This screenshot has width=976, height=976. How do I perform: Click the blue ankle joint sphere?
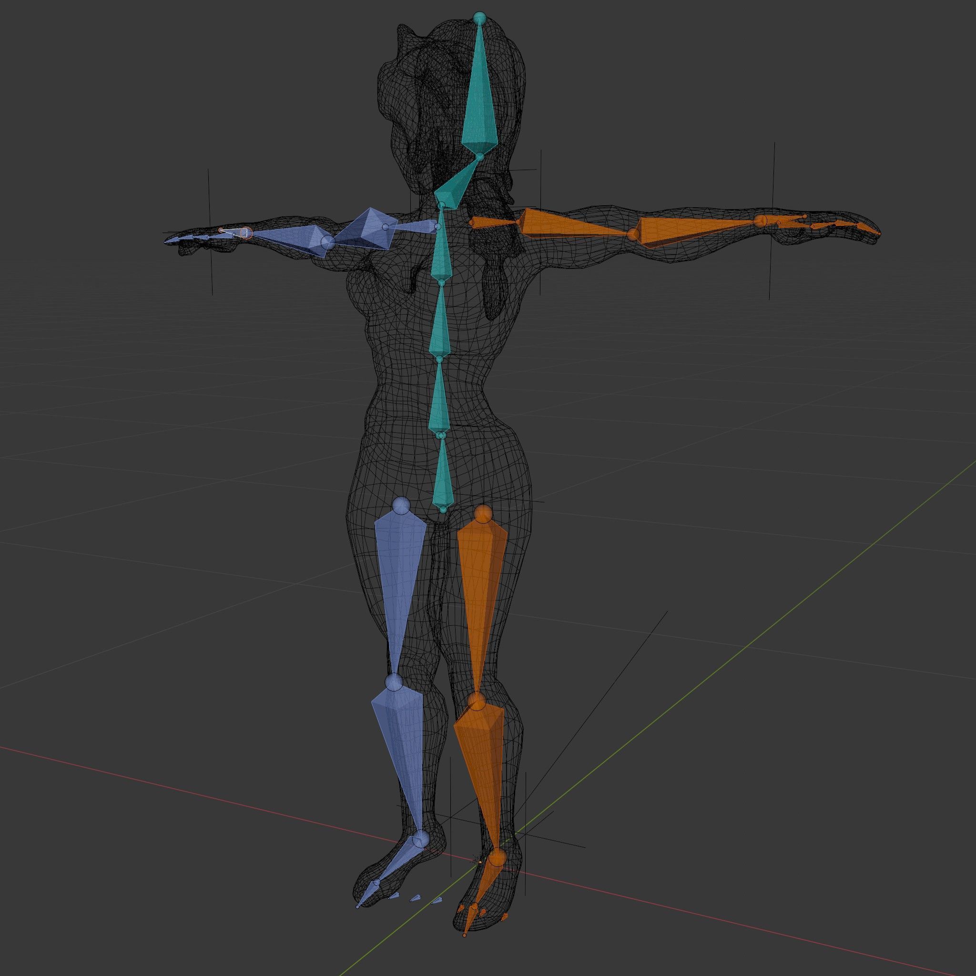click(420, 839)
